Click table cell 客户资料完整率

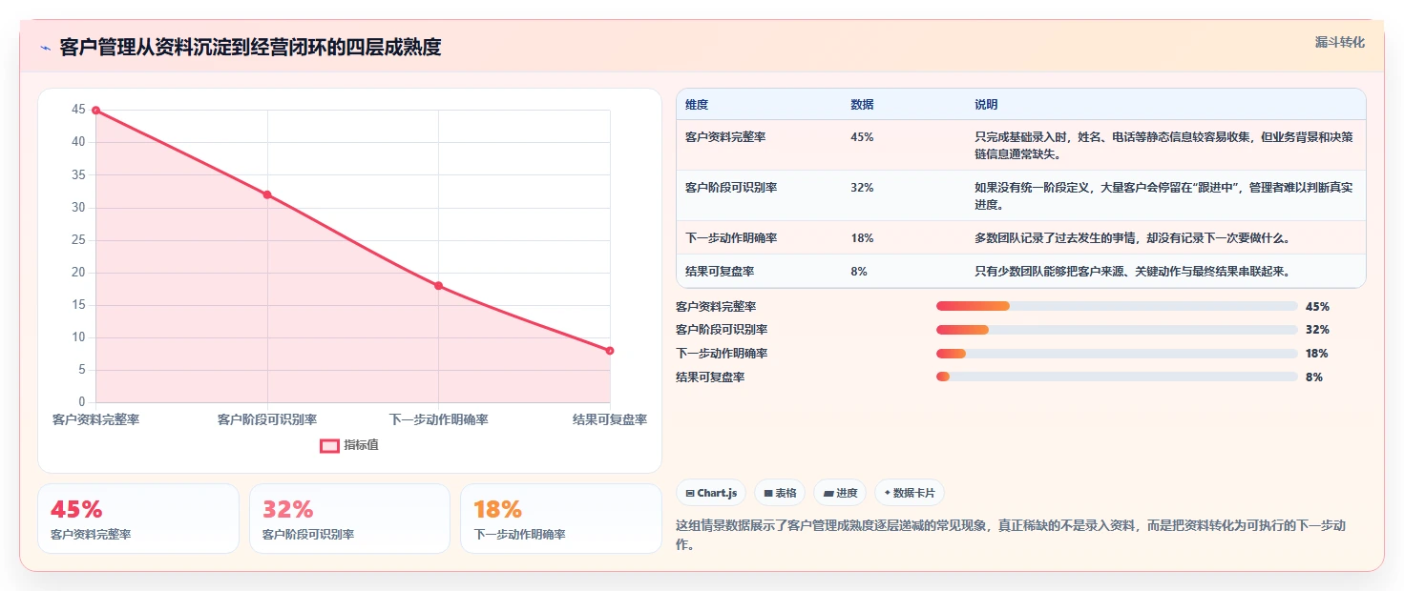pos(725,136)
